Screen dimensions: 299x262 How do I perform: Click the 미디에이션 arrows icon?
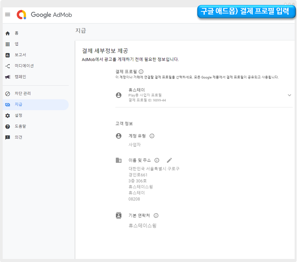click(x=8, y=66)
